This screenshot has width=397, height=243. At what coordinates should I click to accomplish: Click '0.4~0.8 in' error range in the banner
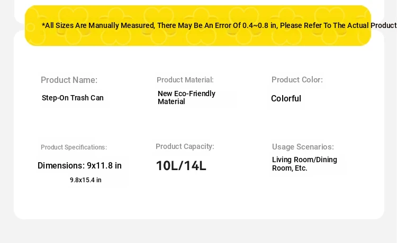259,25
